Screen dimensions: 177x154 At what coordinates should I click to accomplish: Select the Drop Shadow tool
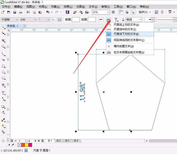pos(3,107)
